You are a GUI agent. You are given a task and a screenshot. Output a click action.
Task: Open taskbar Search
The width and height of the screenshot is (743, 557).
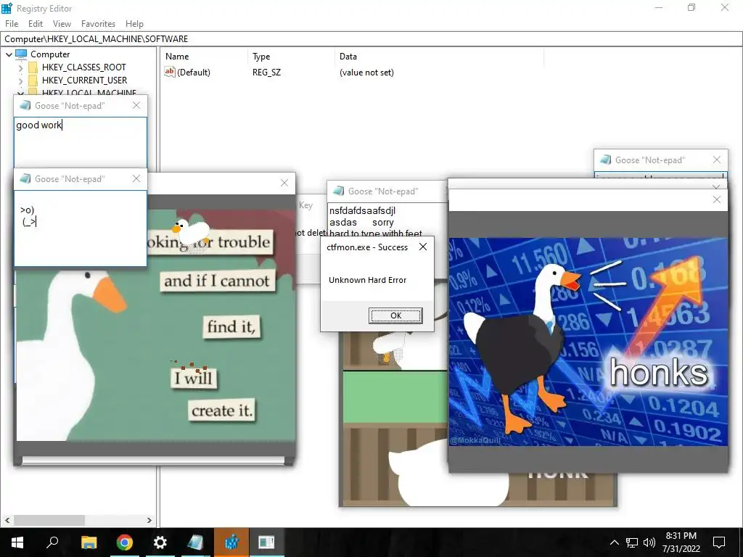point(52,542)
